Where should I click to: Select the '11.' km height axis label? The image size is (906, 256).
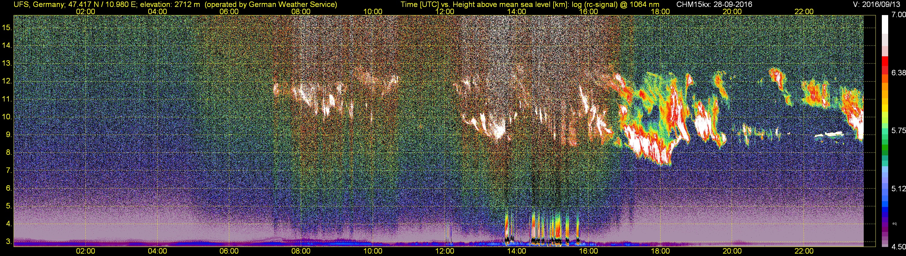(7, 99)
